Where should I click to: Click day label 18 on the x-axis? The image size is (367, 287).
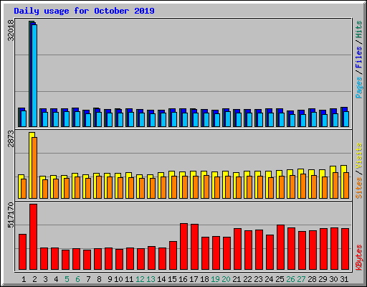click(204, 279)
